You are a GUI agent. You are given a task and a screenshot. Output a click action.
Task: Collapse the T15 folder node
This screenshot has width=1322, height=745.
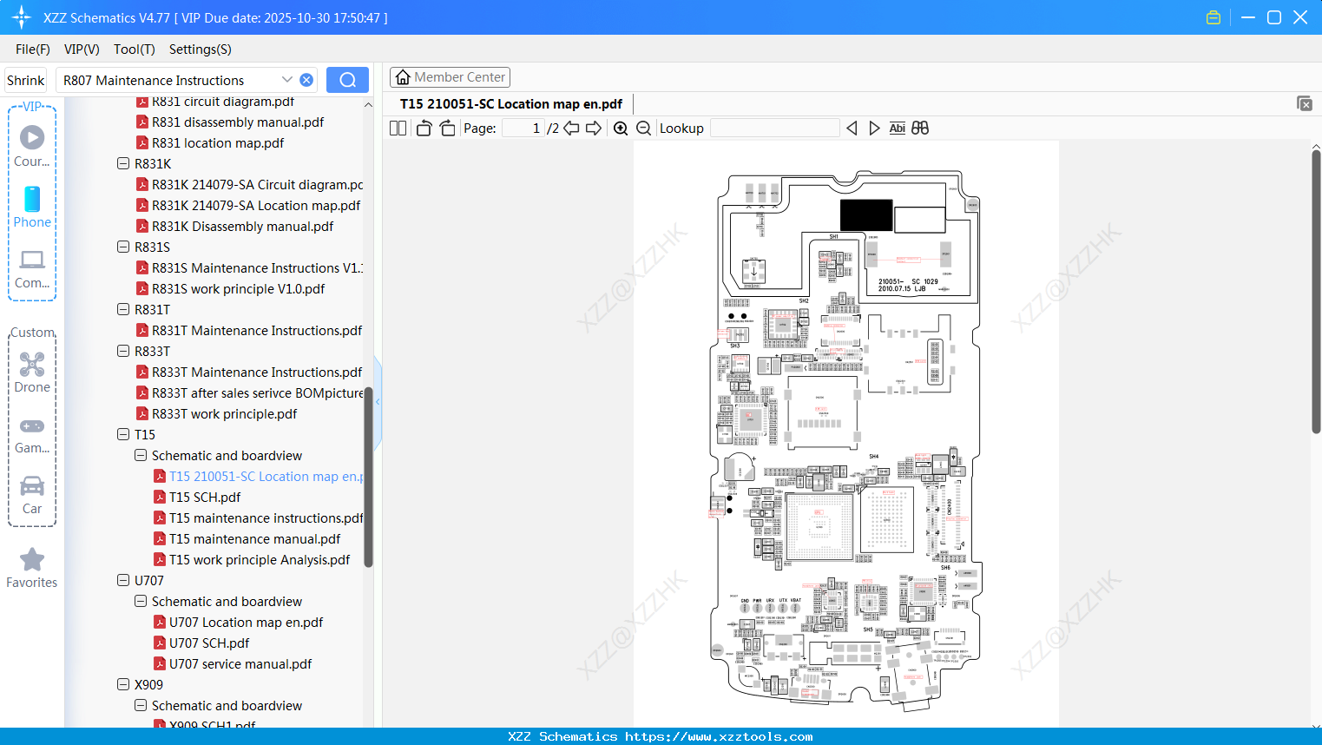123,434
